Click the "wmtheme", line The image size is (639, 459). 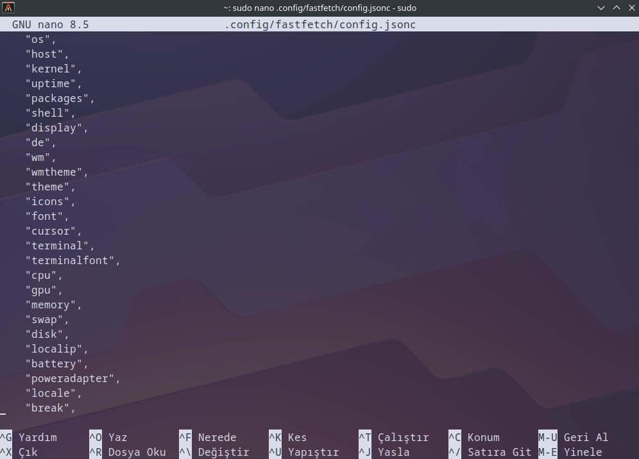click(57, 172)
